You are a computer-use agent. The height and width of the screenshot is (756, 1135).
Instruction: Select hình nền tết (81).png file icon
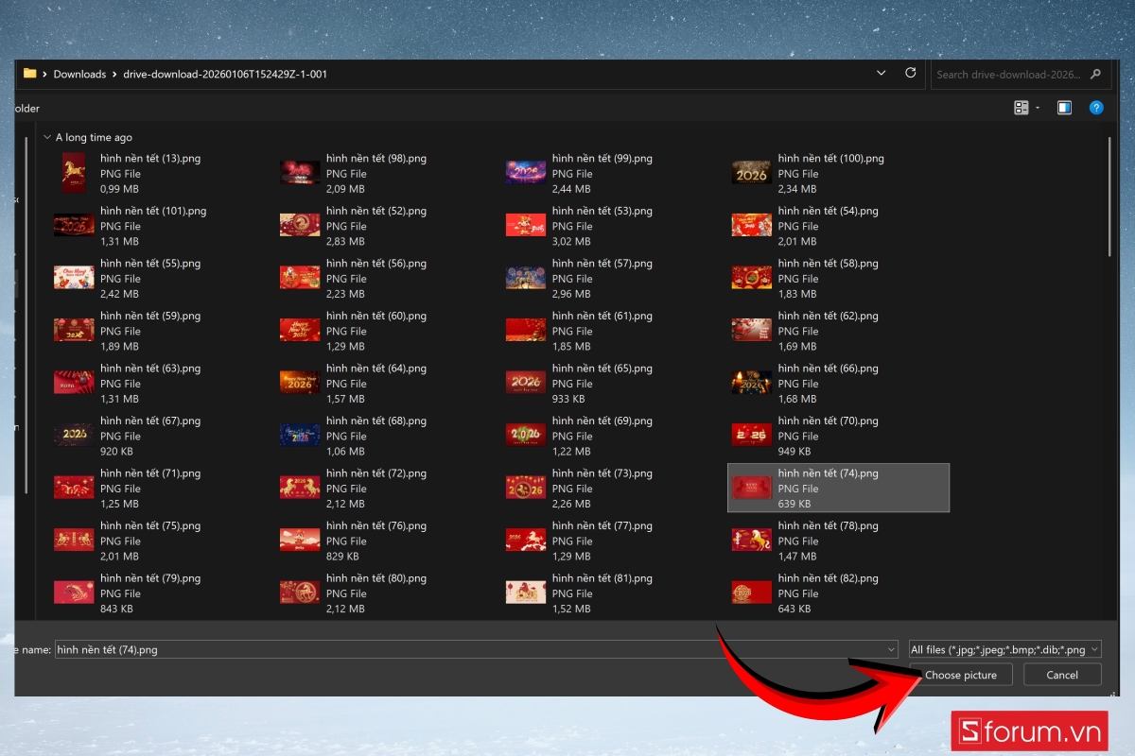(x=525, y=593)
